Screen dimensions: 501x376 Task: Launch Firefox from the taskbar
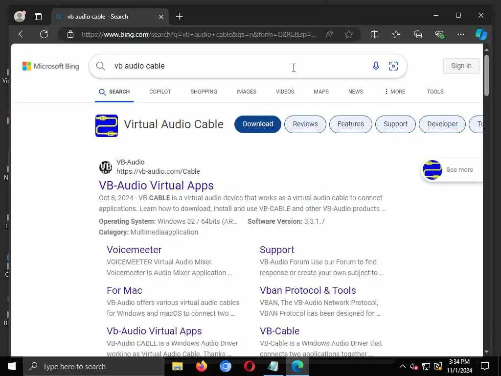(x=201, y=366)
